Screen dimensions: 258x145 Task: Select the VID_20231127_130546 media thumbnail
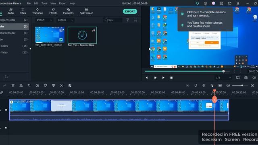[50, 35]
